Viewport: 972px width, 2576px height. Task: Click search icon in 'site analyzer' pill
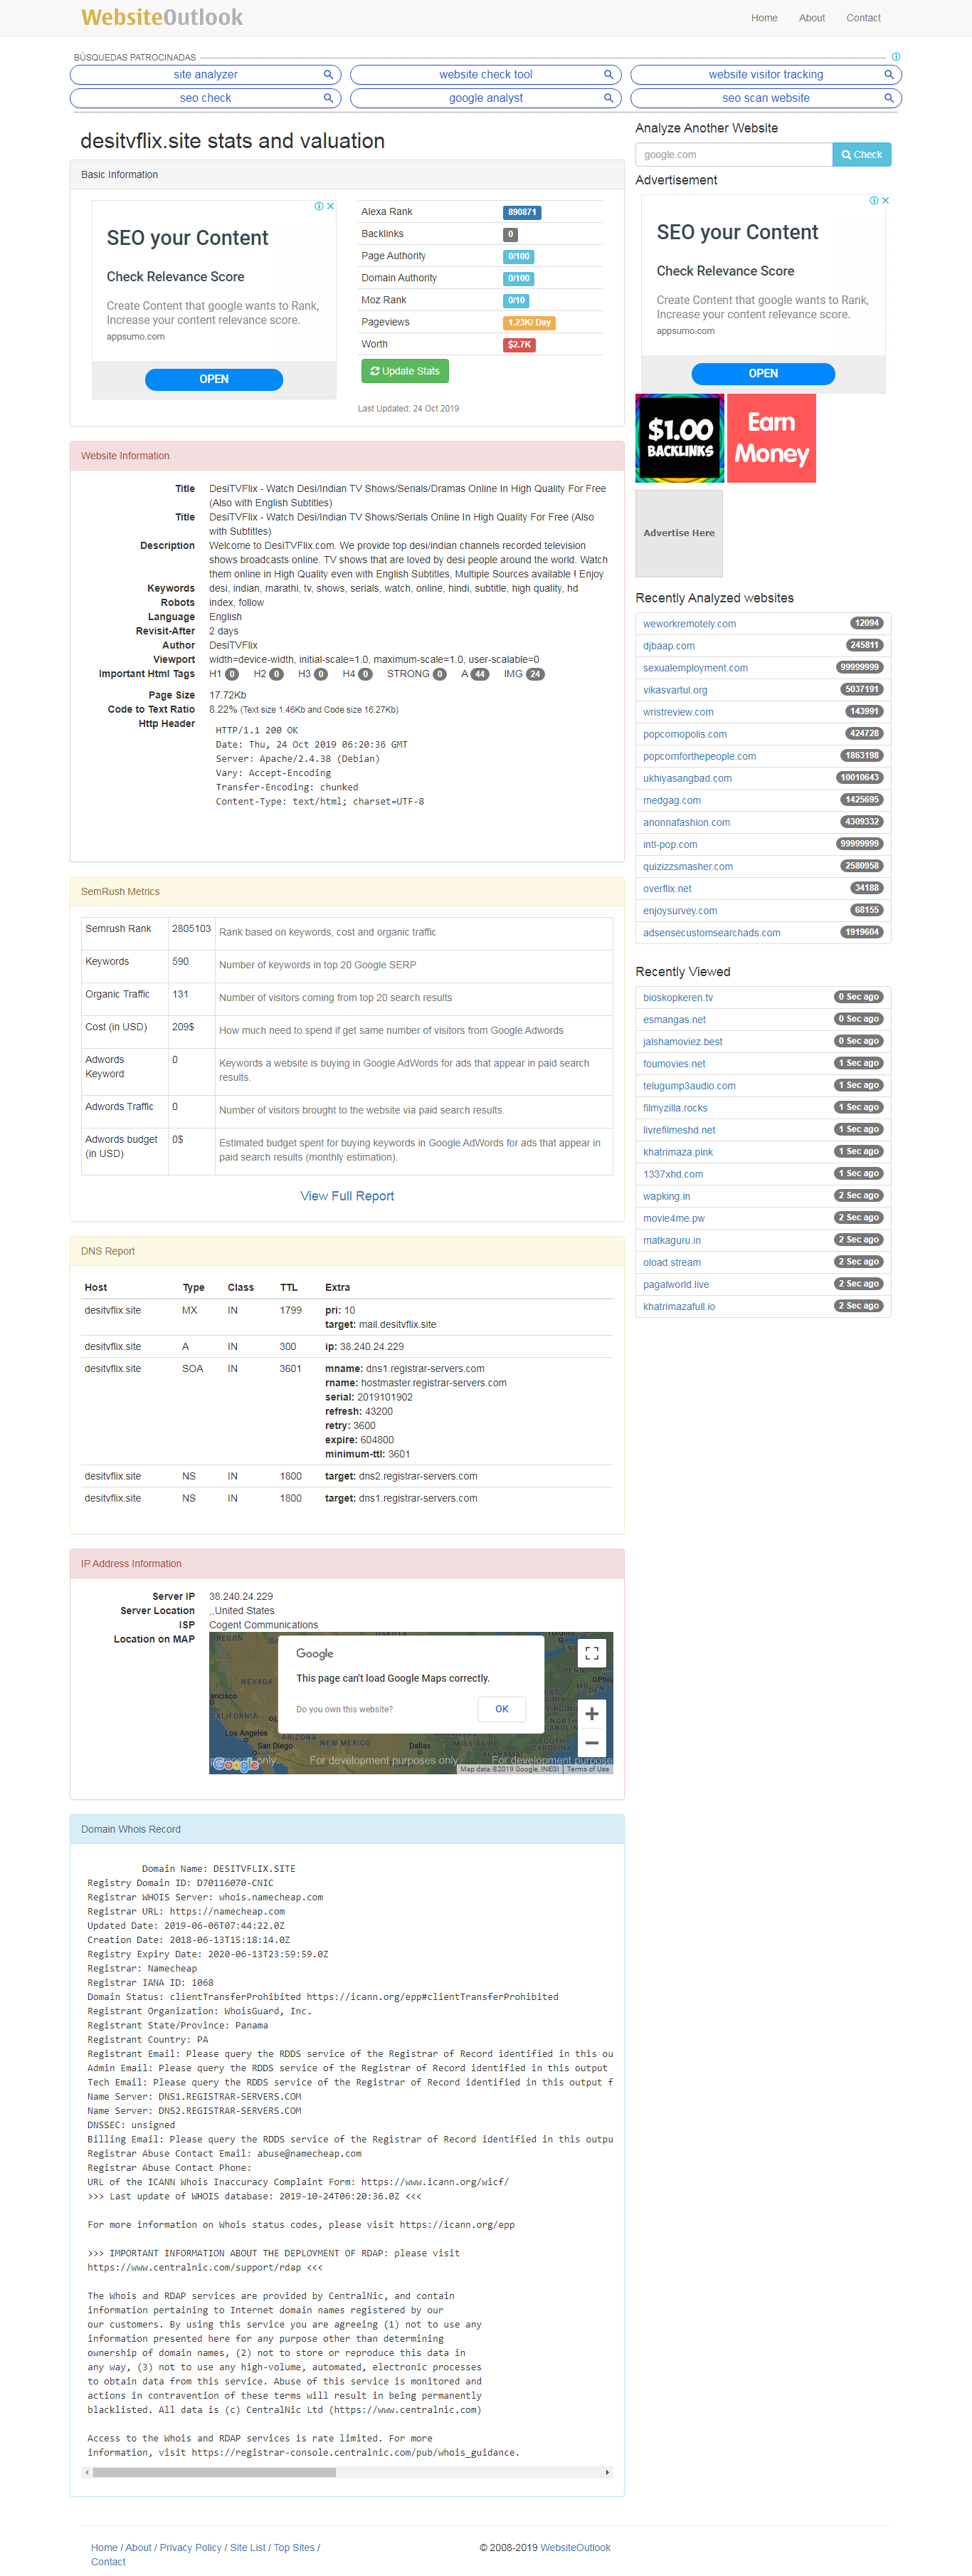click(x=327, y=75)
